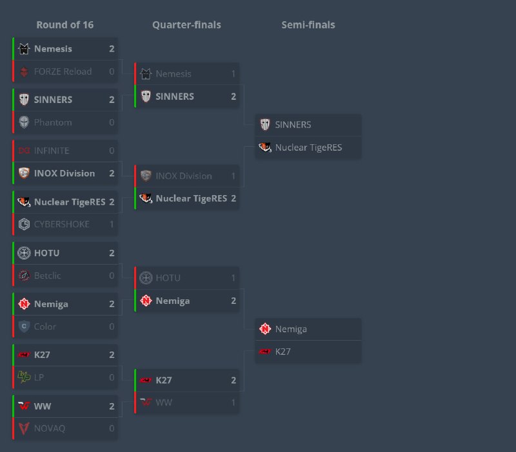Click the Nemiga logo in Semi-finals
The width and height of the screenshot is (516, 452).
[265, 329]
